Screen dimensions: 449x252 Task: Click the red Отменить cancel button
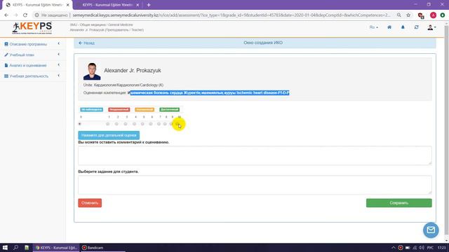click(90, 203)
